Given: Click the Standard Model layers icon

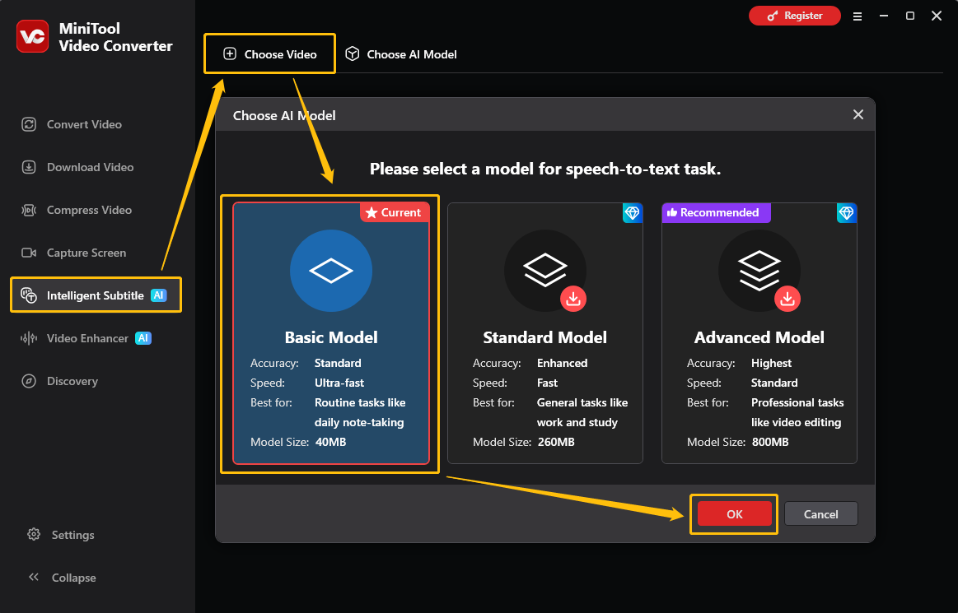Looking at the screenshot, I should coord(545,269).
